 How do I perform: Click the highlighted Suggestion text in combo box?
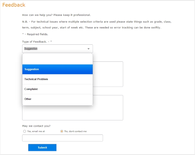point(31,49)
